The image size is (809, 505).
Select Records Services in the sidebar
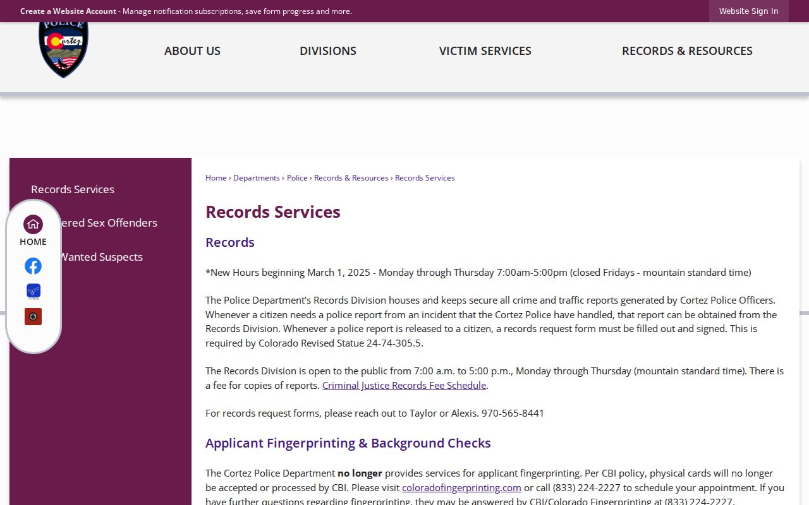(73, 189)
